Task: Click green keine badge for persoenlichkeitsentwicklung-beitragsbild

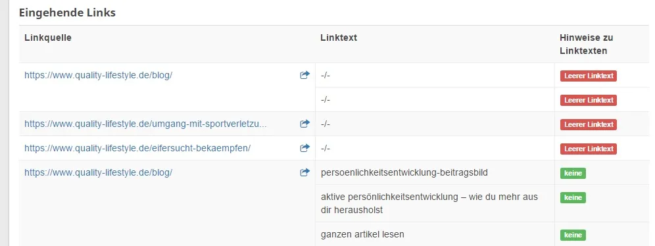Action: 573,174
